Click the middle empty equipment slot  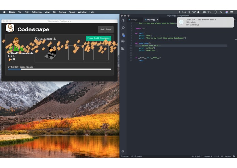(x=76, y=53)
